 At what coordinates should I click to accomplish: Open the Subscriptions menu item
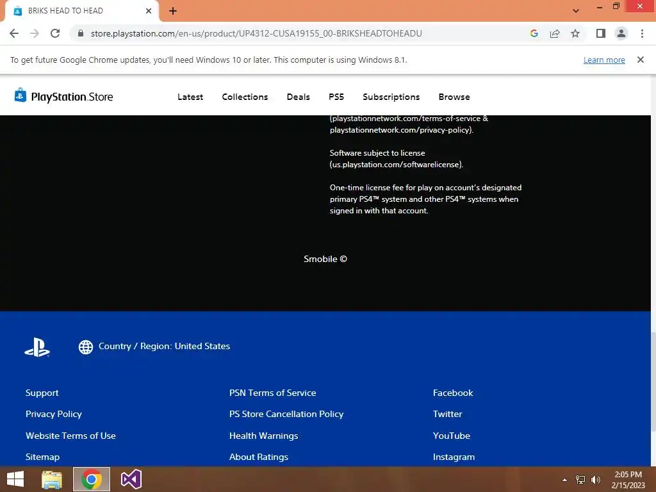click(x=391, y=97)
